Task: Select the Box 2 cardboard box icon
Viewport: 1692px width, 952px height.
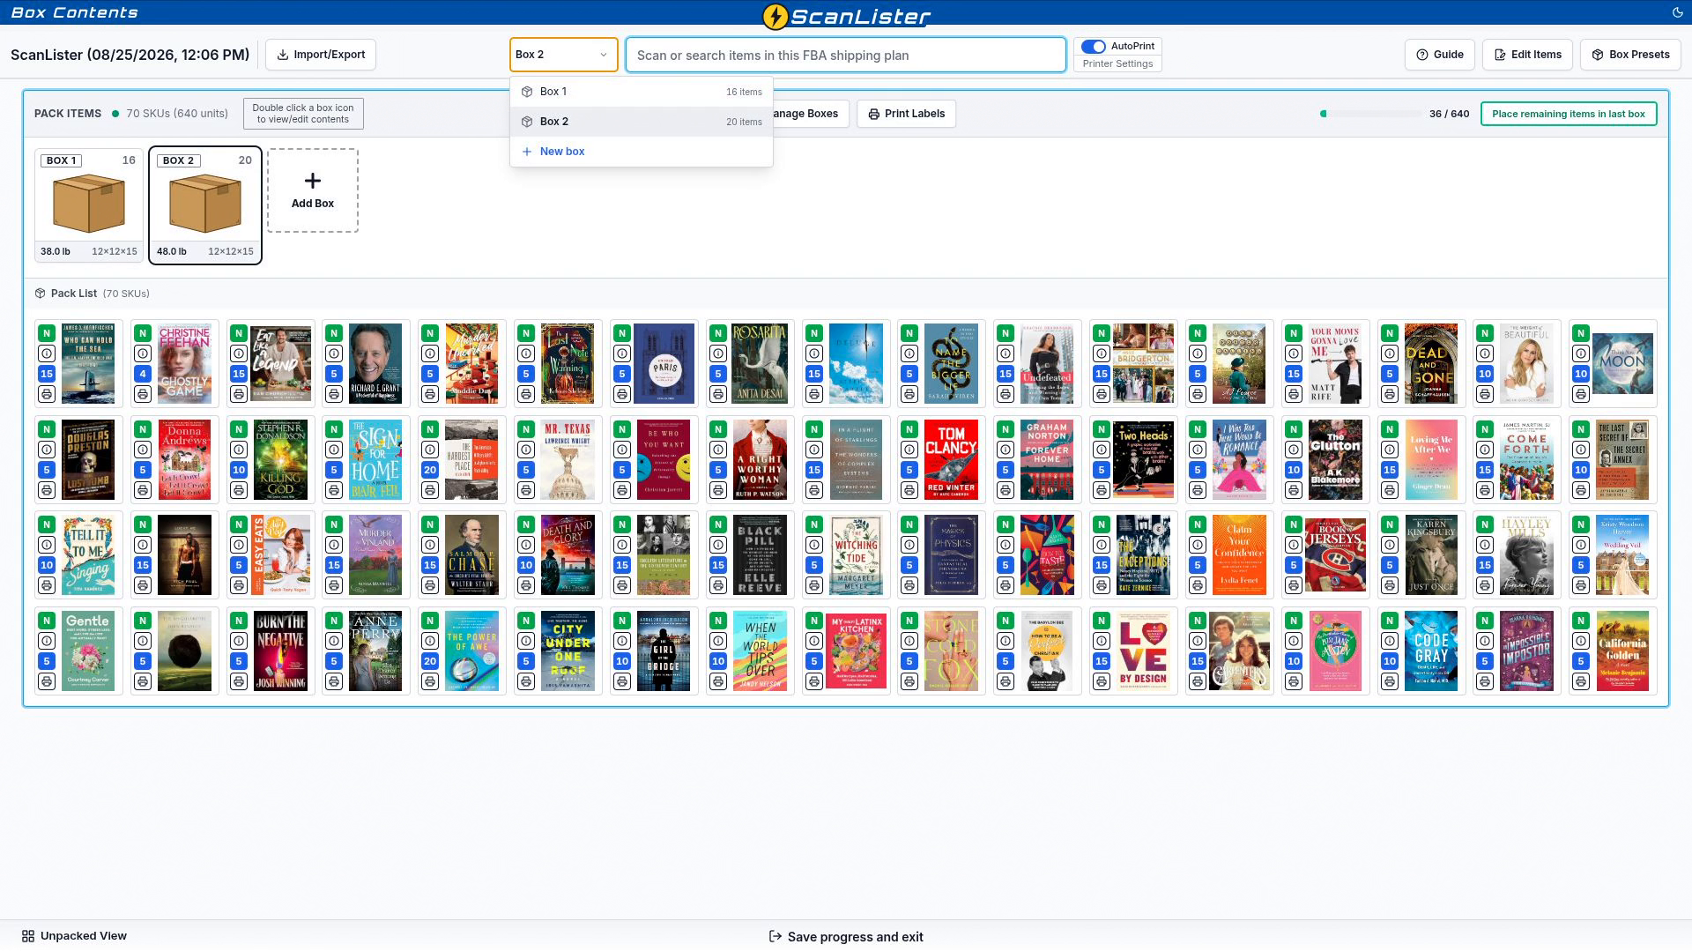Action: (205, 204)
